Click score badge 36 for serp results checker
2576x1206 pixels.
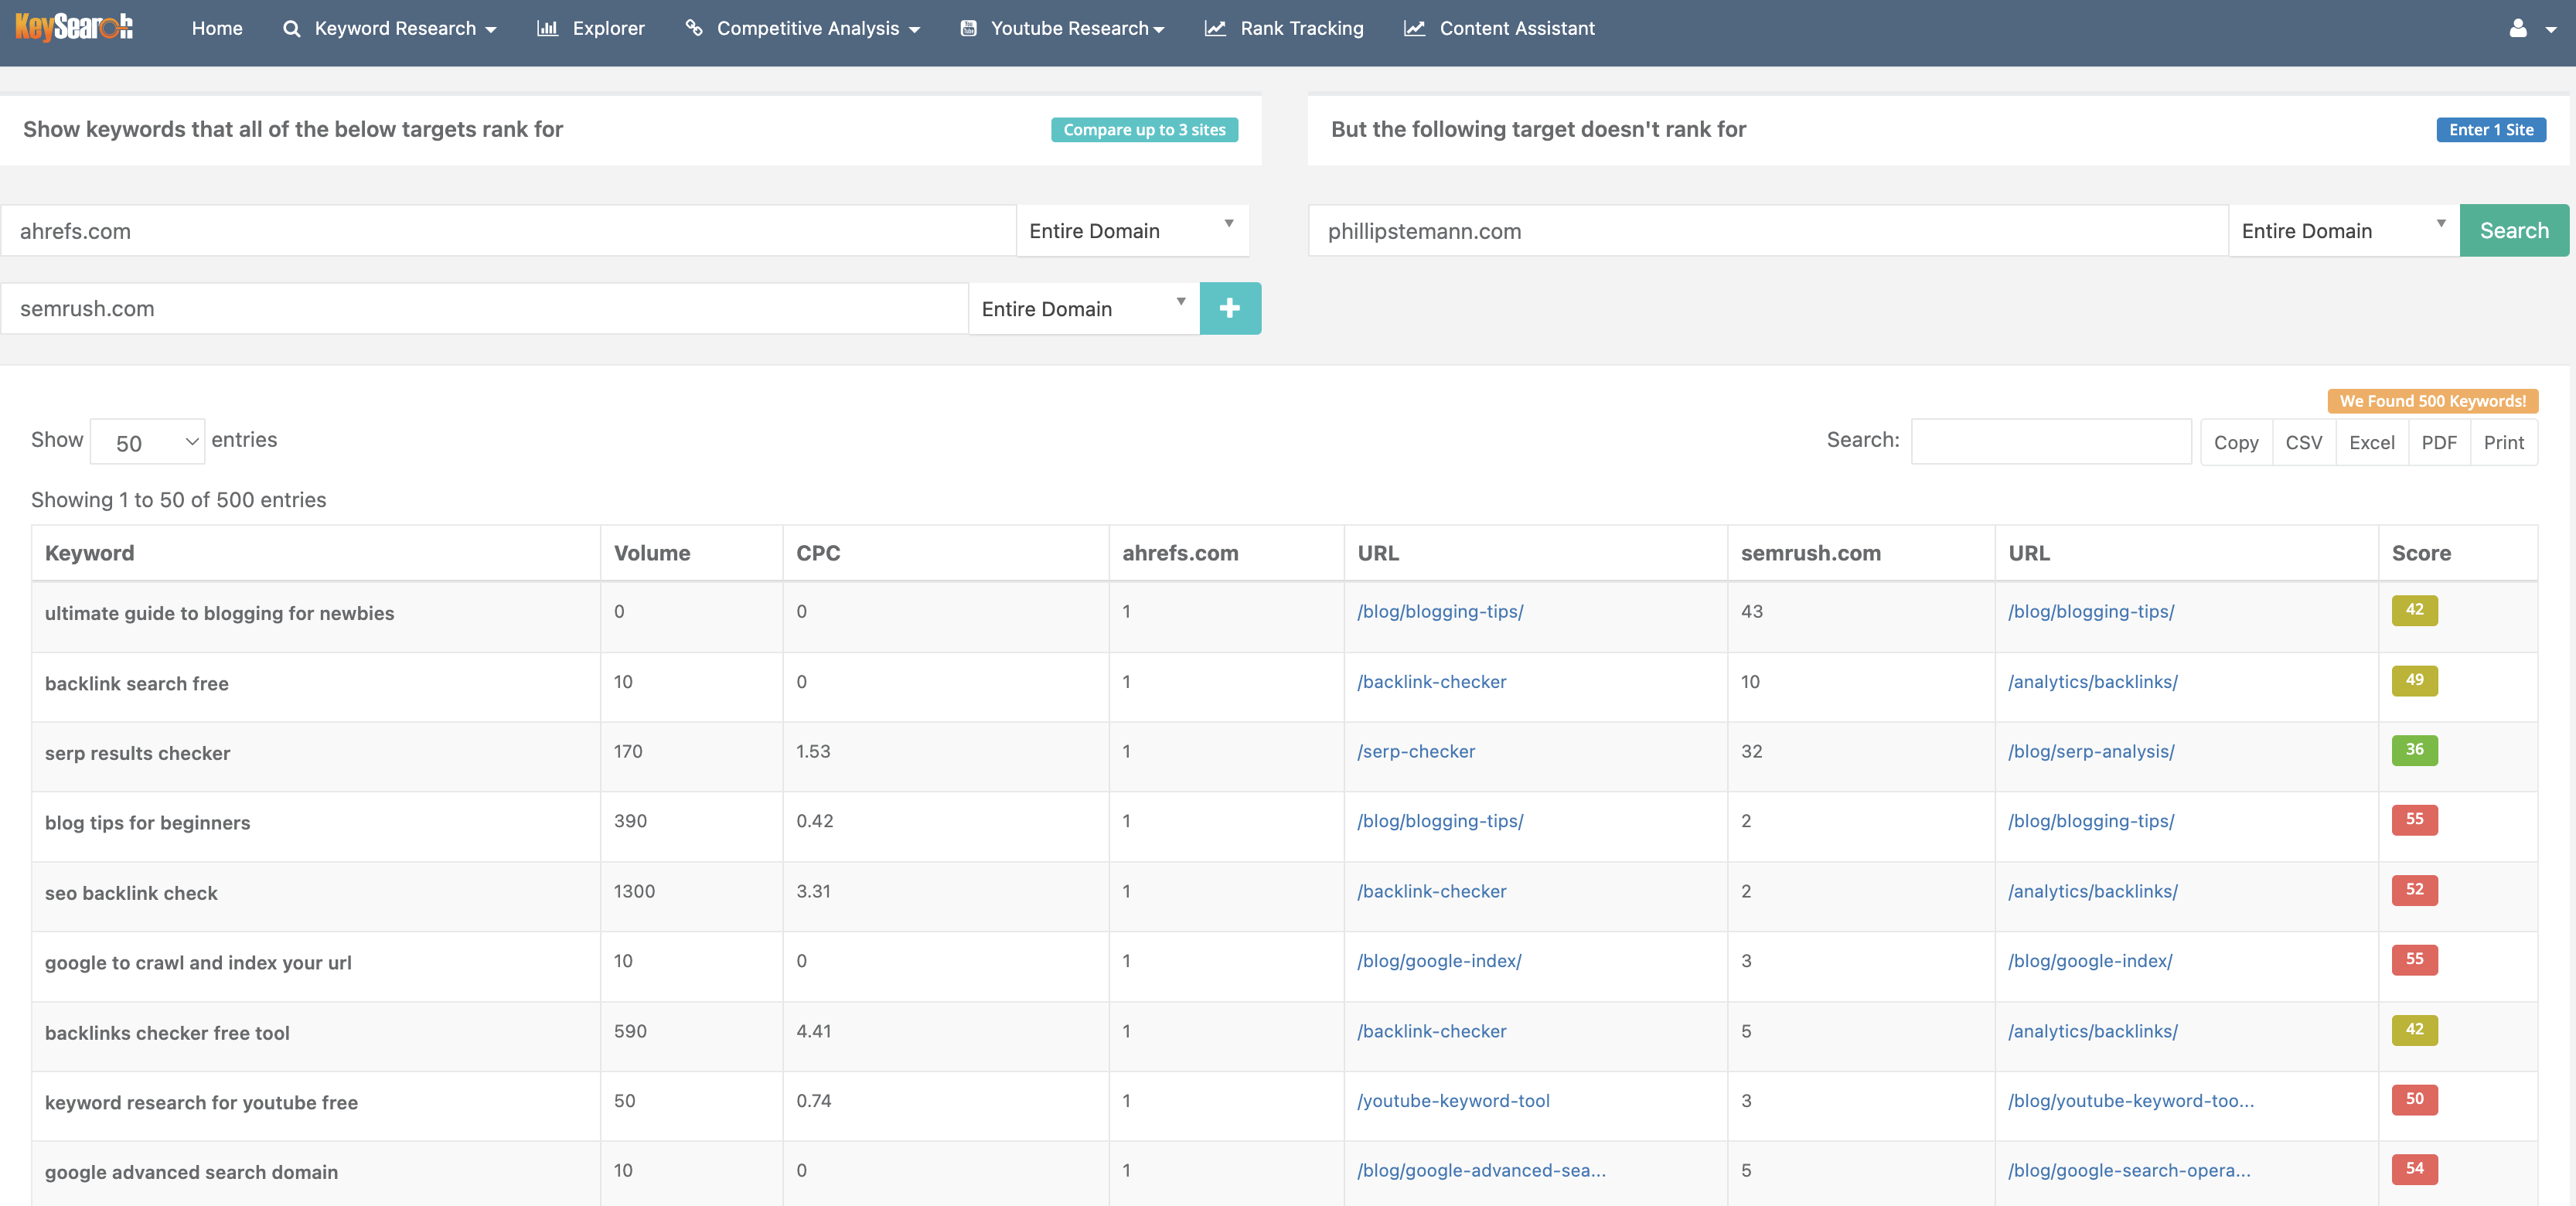[2414, 749]
